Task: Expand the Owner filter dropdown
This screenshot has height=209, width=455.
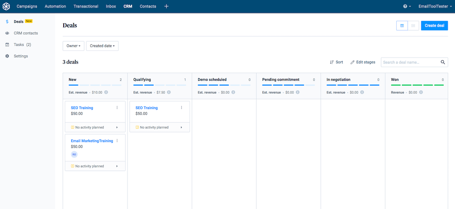Action: pos(73,46)
